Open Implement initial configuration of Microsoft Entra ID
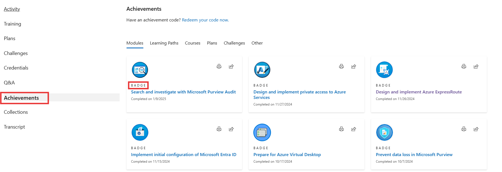This screenshot has width=502, height=172. click(x=184, y=155)
